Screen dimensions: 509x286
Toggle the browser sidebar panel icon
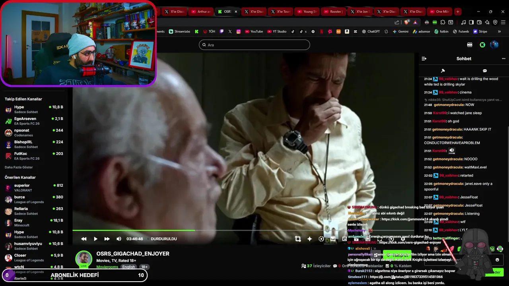(471, 22)
